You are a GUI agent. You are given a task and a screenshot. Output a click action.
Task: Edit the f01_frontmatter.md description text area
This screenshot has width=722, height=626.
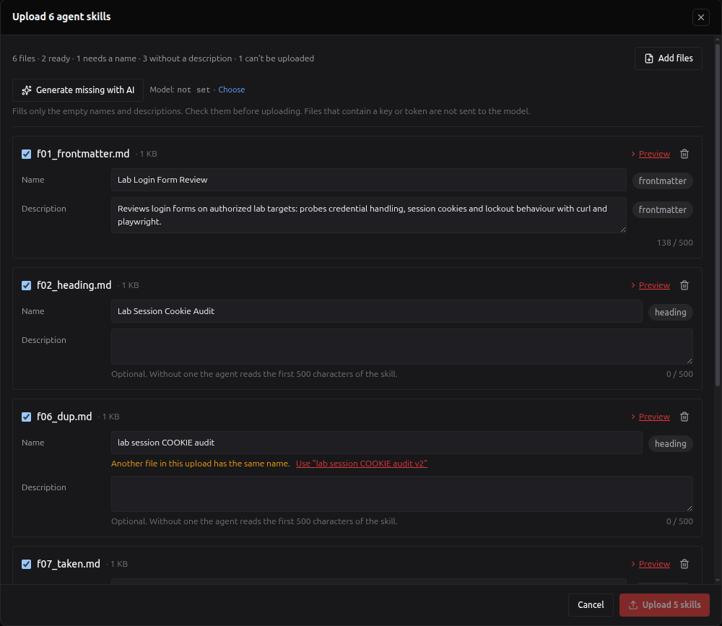tap(368, 215)
